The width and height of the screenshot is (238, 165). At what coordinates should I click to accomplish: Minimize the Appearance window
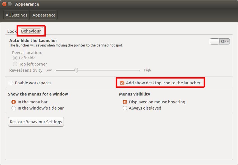point(9,4)
